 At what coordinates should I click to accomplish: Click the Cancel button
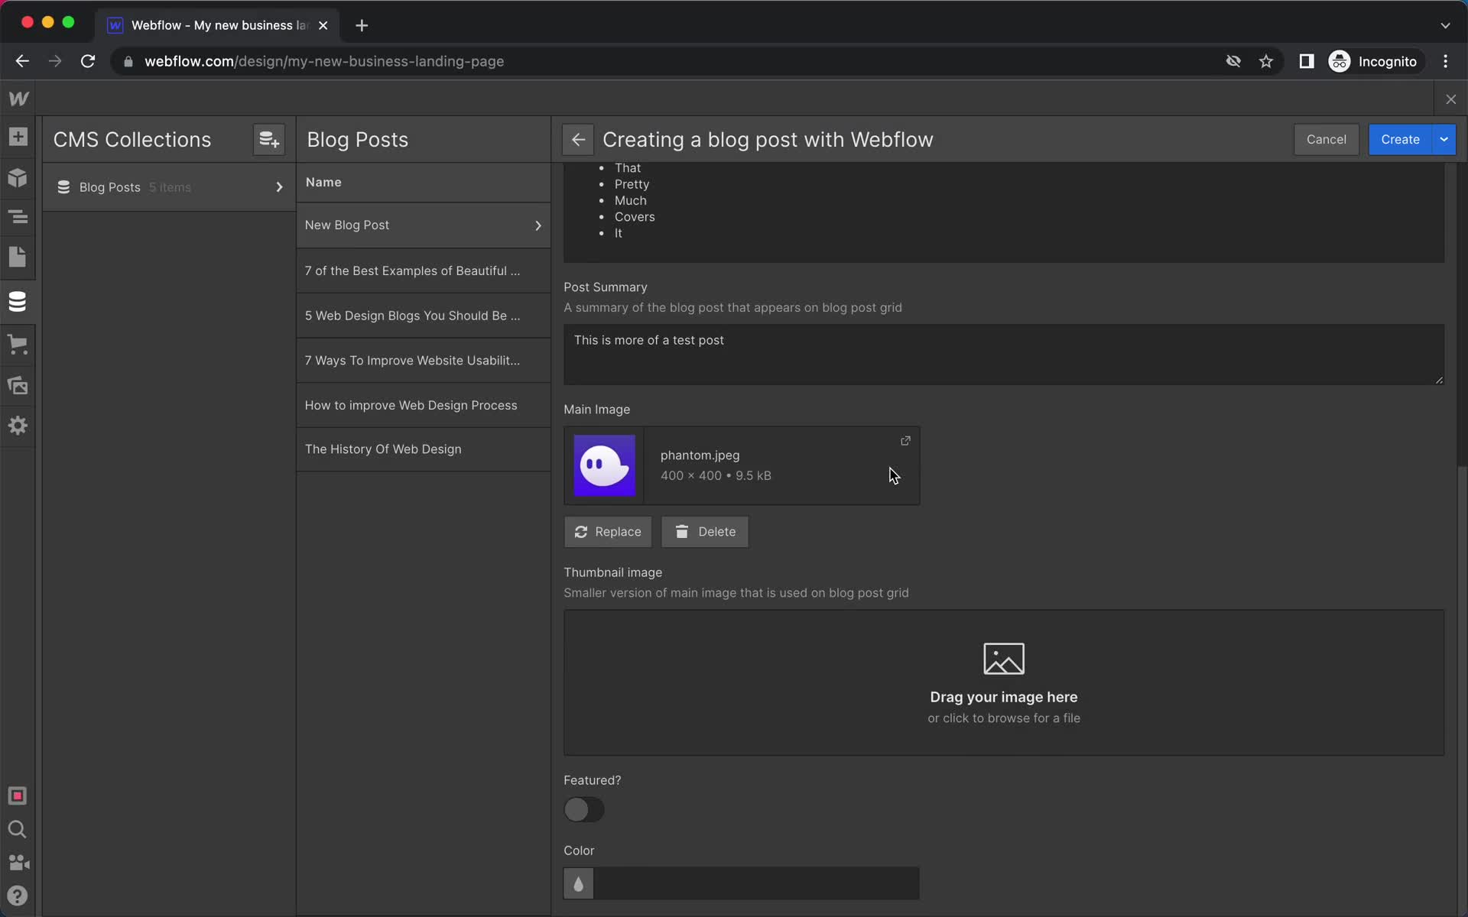point(1325,138)
